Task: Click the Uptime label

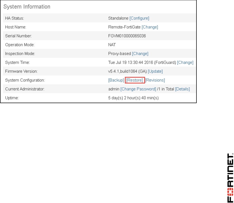Action: (x=12, y=98)
